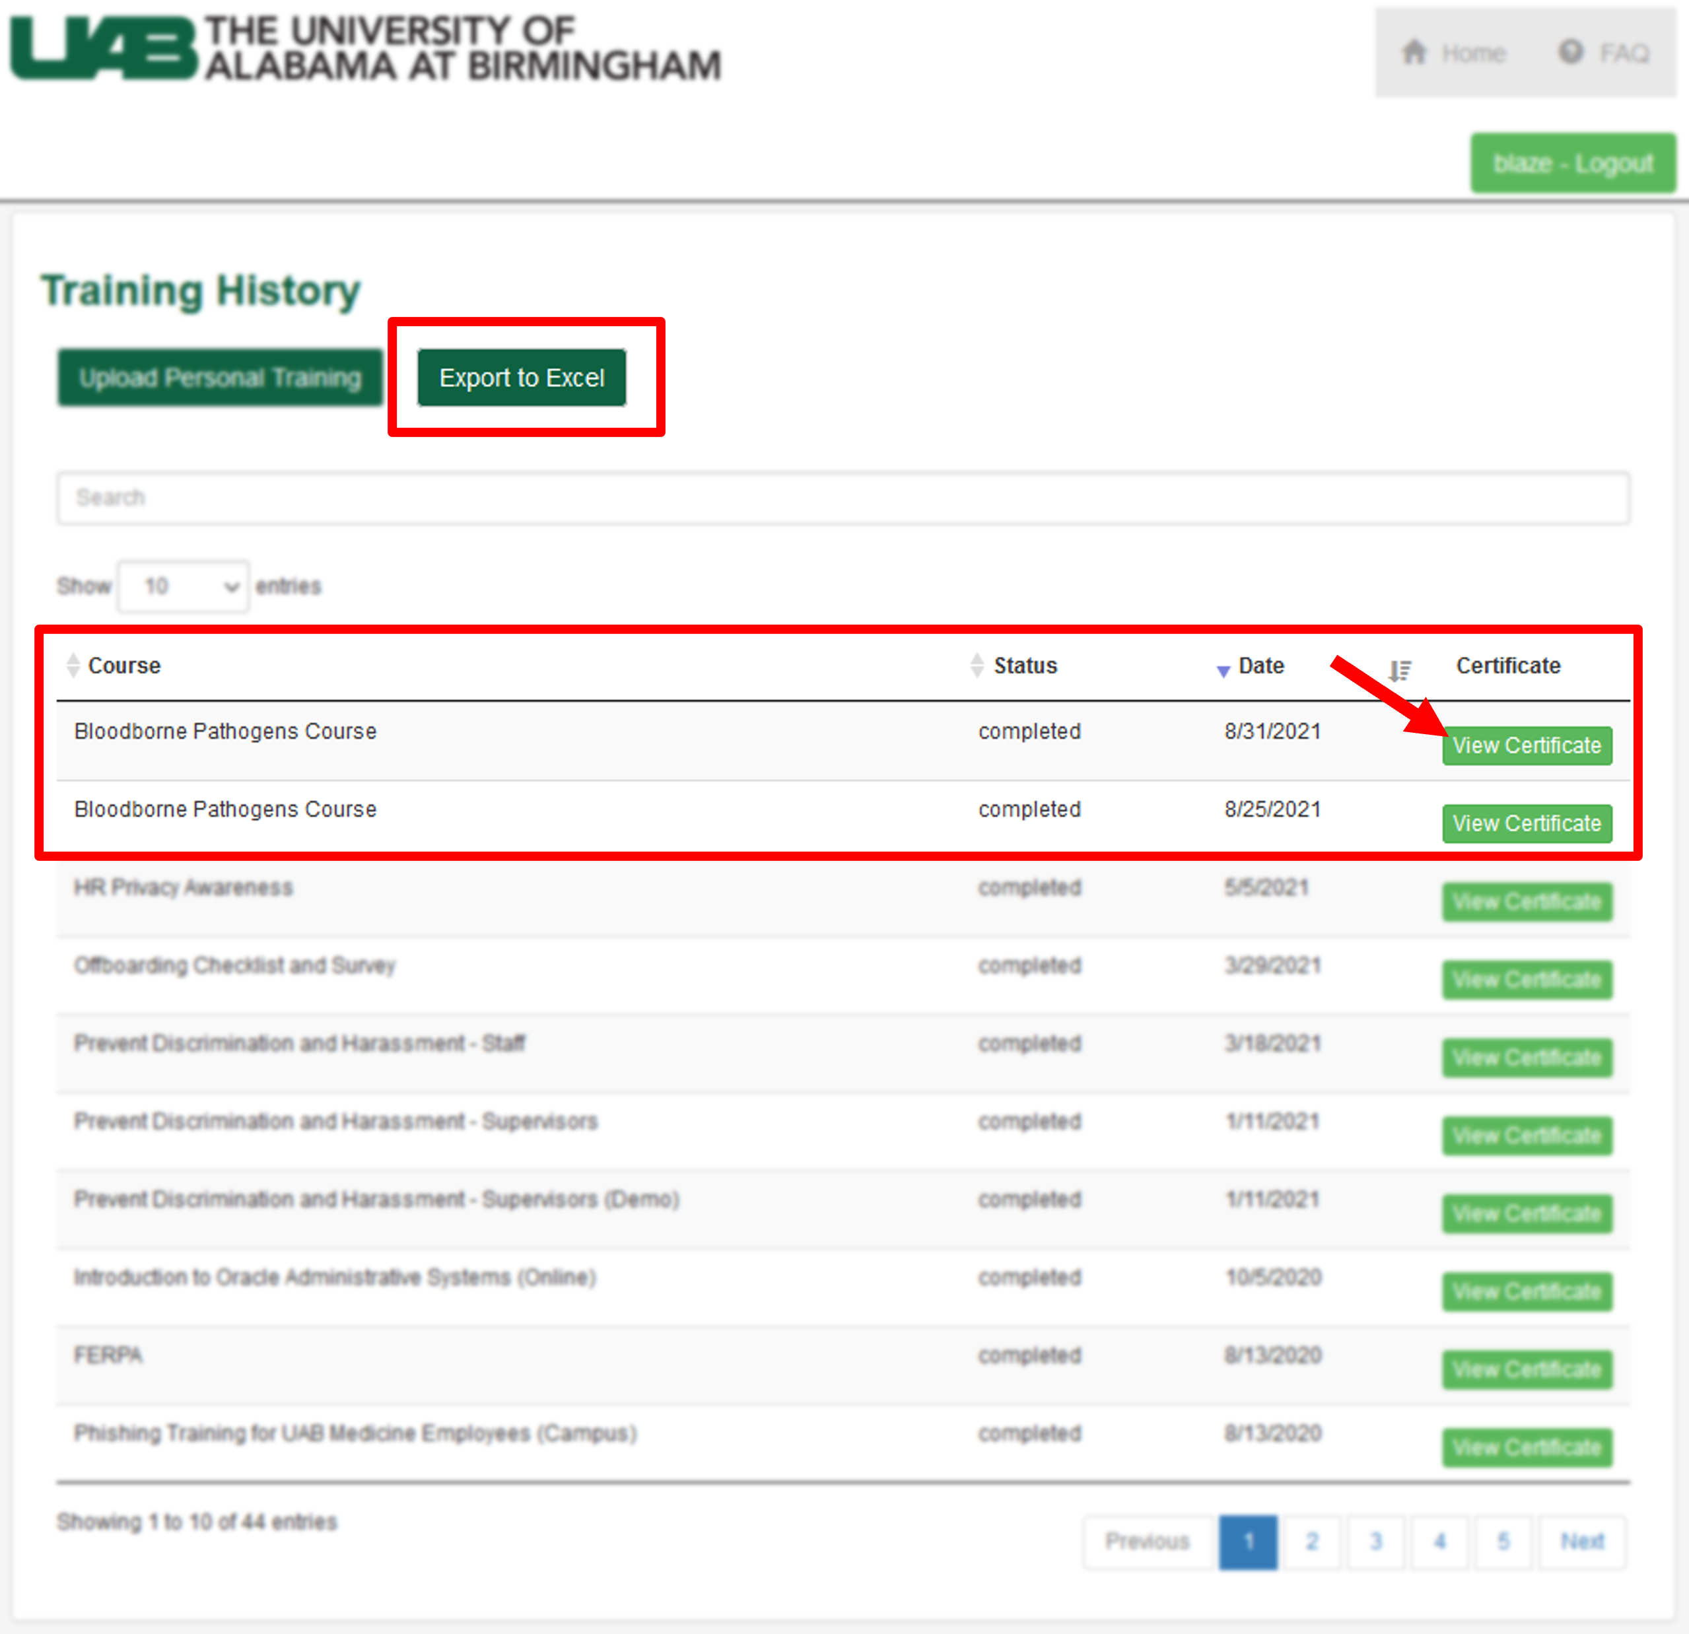Viewport: 1689px width, 1634px height.
Task: Click the Home house icon
Action: [x=1414, y=51]
